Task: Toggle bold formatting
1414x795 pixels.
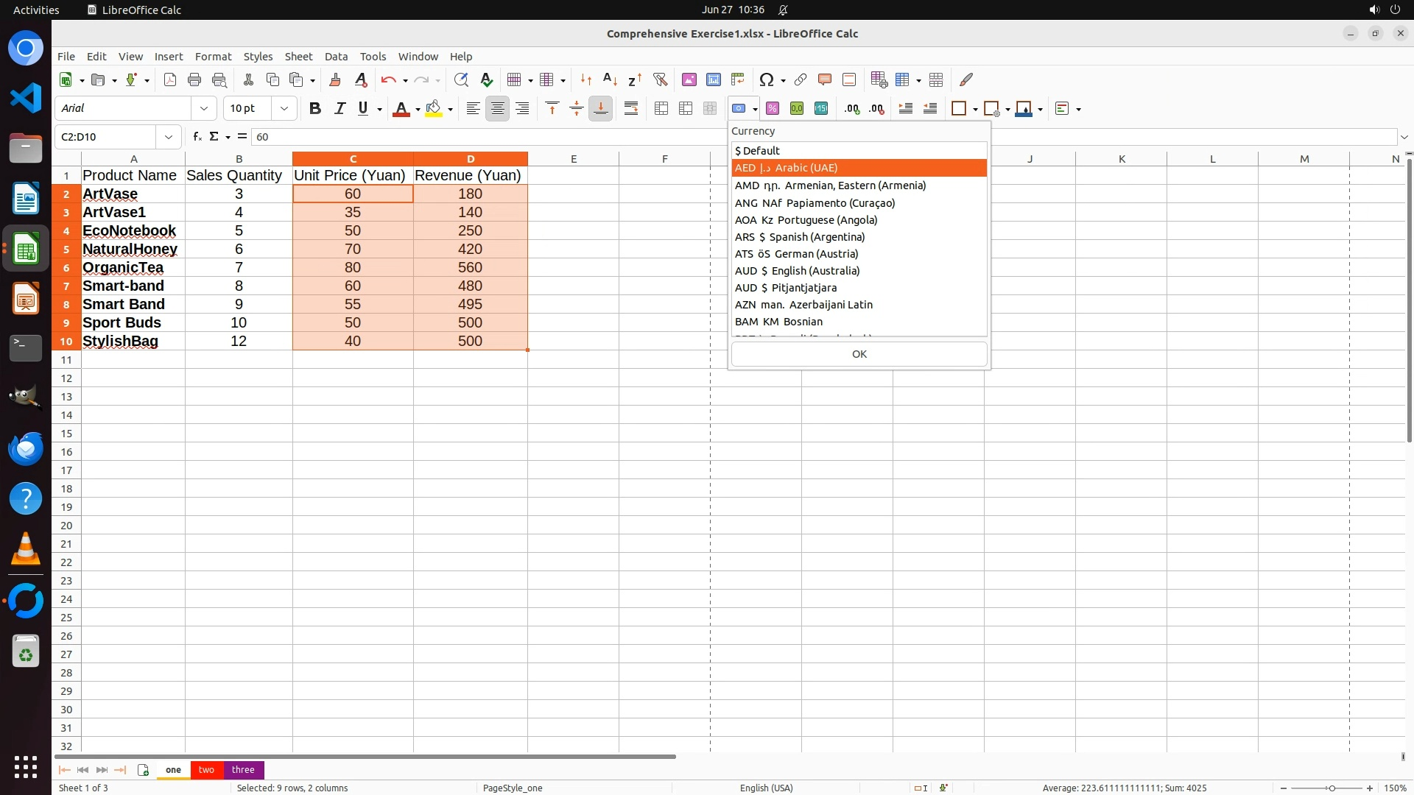Action: [x=315, y=109]
